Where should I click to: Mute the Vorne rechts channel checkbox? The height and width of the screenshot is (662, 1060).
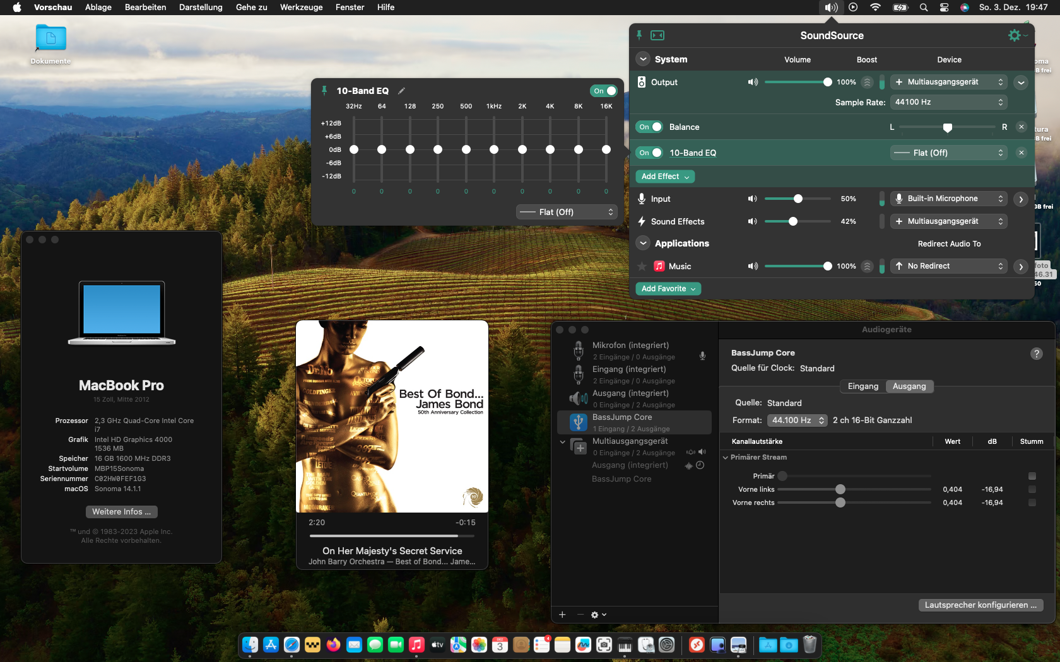point(1032,502)
